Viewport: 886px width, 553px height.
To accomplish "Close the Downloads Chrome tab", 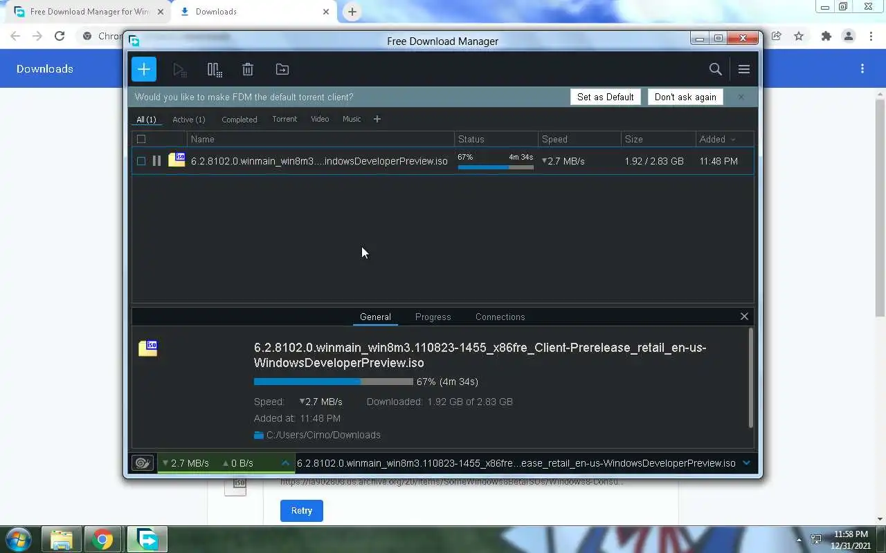I will coord(326,12).
